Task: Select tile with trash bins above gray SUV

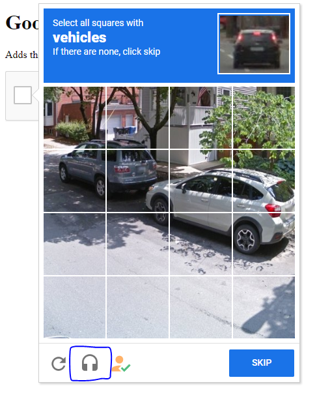Action: tap(137, 117)
